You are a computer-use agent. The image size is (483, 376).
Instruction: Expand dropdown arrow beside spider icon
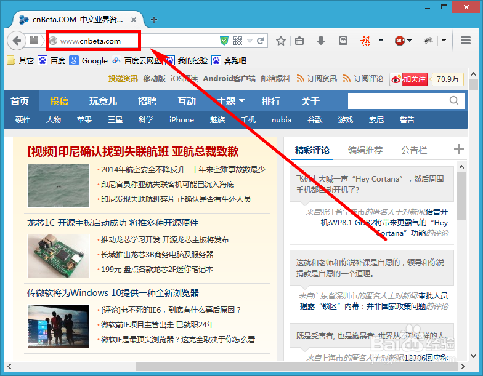click(x=444, y=41)
